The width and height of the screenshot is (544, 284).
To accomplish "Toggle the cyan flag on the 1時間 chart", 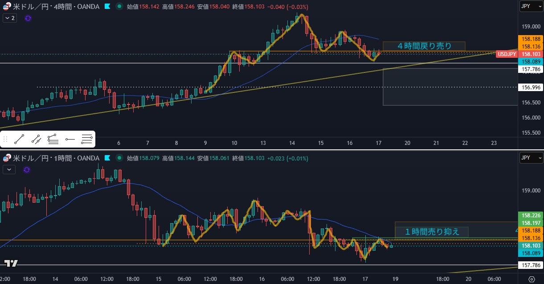I will (107, 158).
